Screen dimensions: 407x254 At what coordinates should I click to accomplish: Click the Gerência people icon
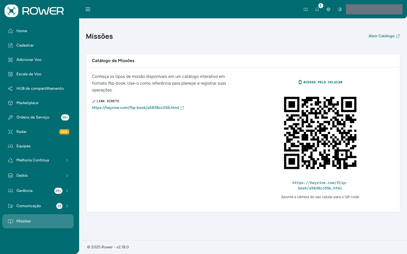pos(10,190)
